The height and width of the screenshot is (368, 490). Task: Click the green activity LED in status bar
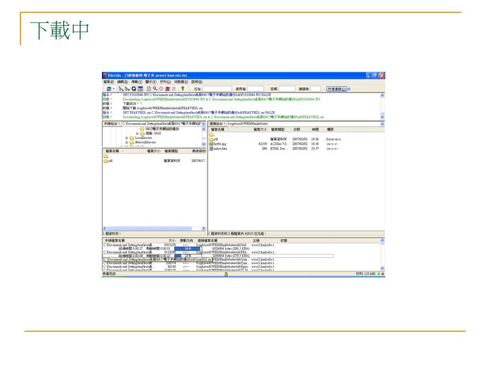click(x=379, y=274)
